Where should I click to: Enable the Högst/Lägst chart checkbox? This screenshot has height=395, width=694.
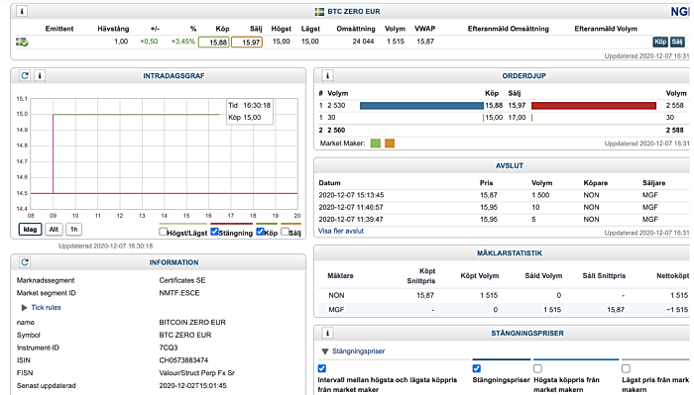[163, 232]
